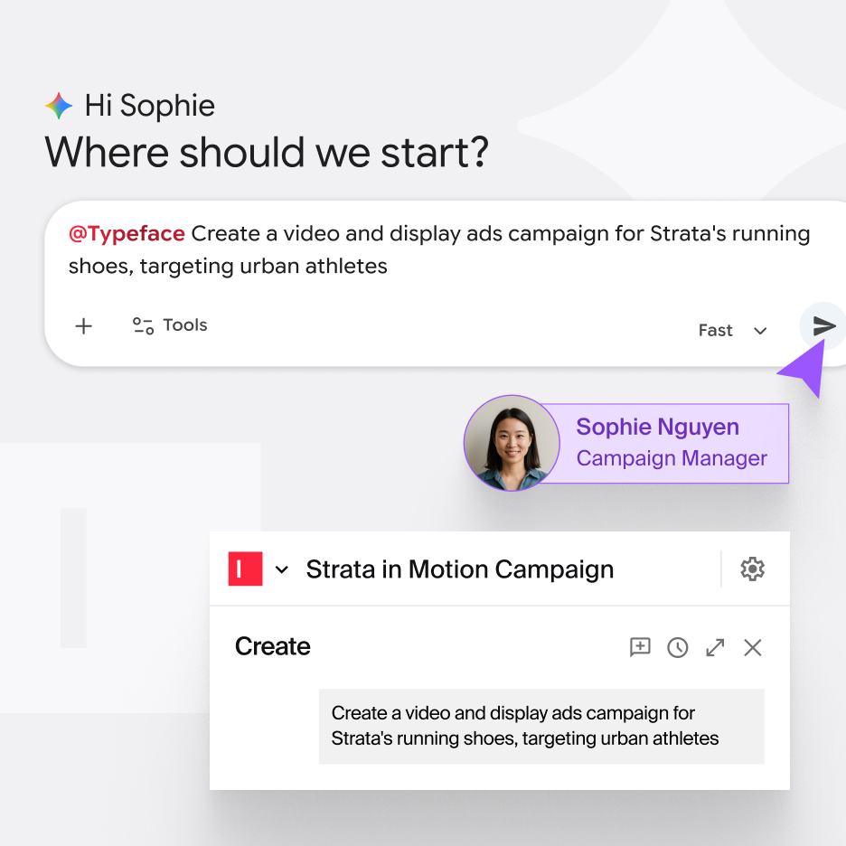
Task: Expand the Create panel to full size
Action: [715, 647]
